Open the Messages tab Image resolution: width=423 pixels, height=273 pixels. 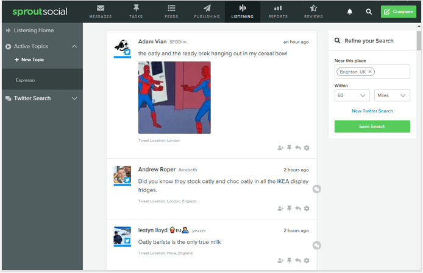101,12
